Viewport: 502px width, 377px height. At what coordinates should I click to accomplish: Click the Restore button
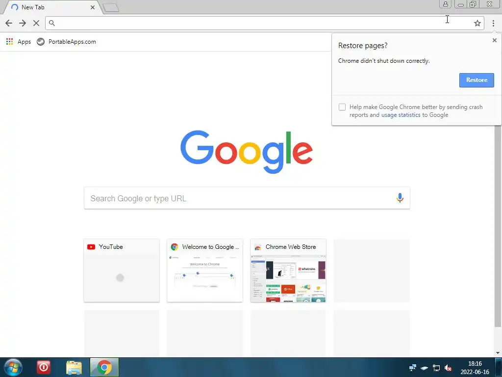477,80
